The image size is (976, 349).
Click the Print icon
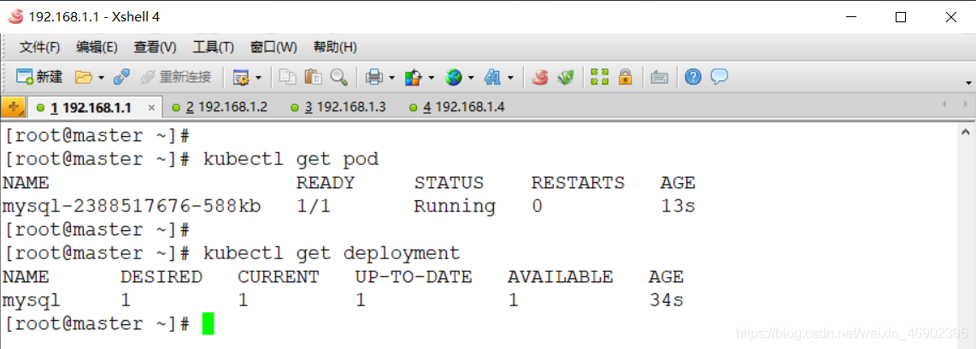pos(374,77)
